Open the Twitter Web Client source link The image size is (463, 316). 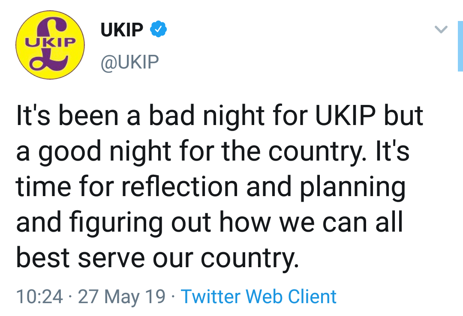tap(259, 297)
